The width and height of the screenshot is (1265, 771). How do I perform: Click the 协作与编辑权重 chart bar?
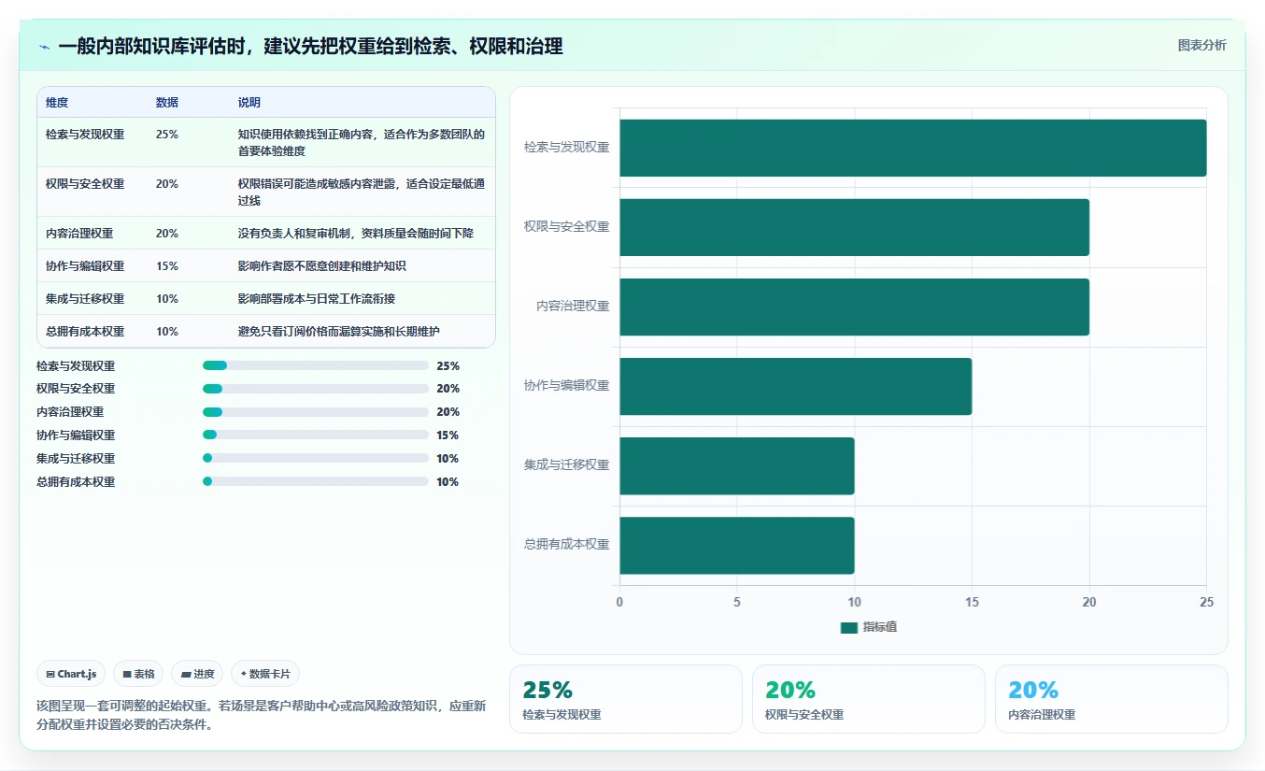(795, 386)
